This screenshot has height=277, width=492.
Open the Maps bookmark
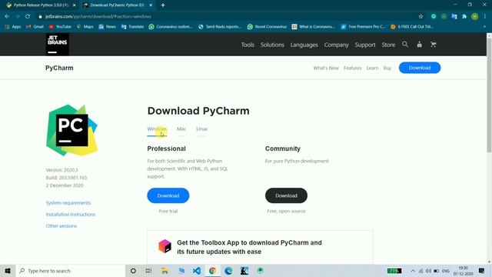coord(85,27)
